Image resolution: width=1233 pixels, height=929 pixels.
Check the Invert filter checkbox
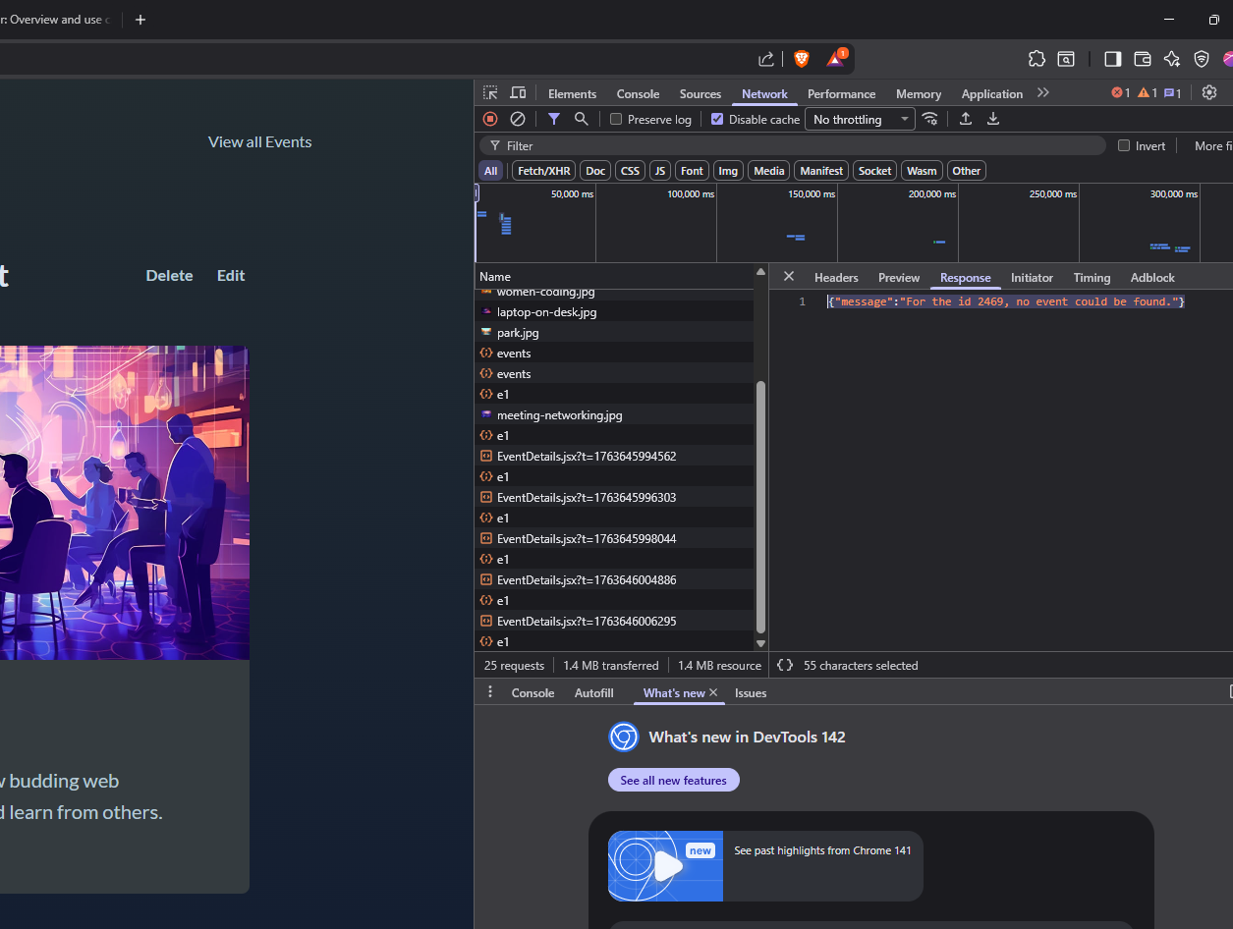click(1124, 145)
